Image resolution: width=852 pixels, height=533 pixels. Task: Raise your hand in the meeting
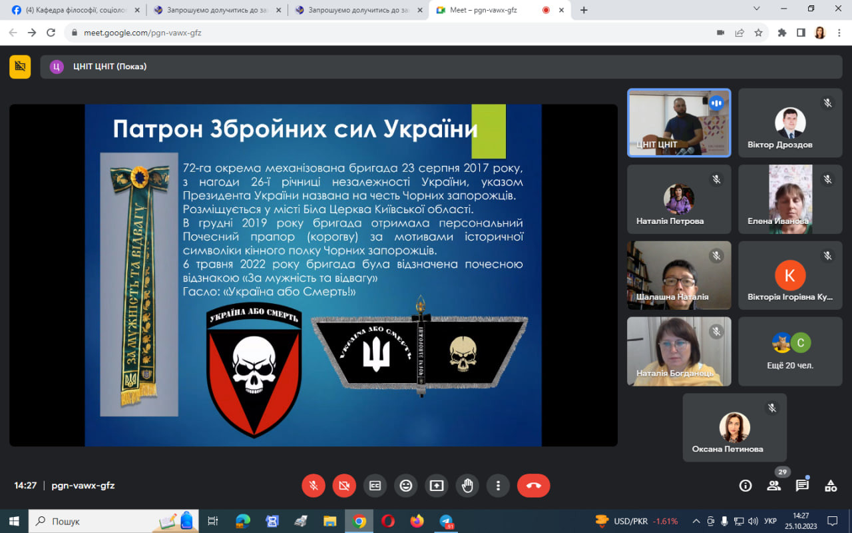467,486
